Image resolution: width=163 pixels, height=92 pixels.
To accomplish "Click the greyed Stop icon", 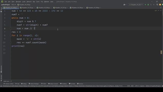I will (x=154, y=5).
